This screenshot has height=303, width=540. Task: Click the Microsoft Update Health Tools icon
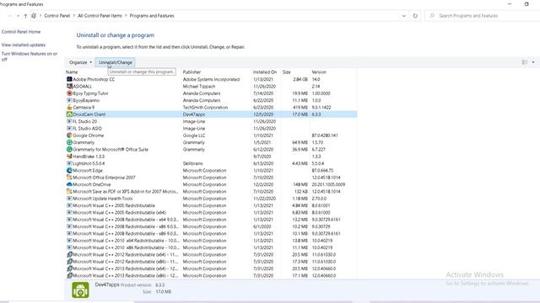pos(69,199)
